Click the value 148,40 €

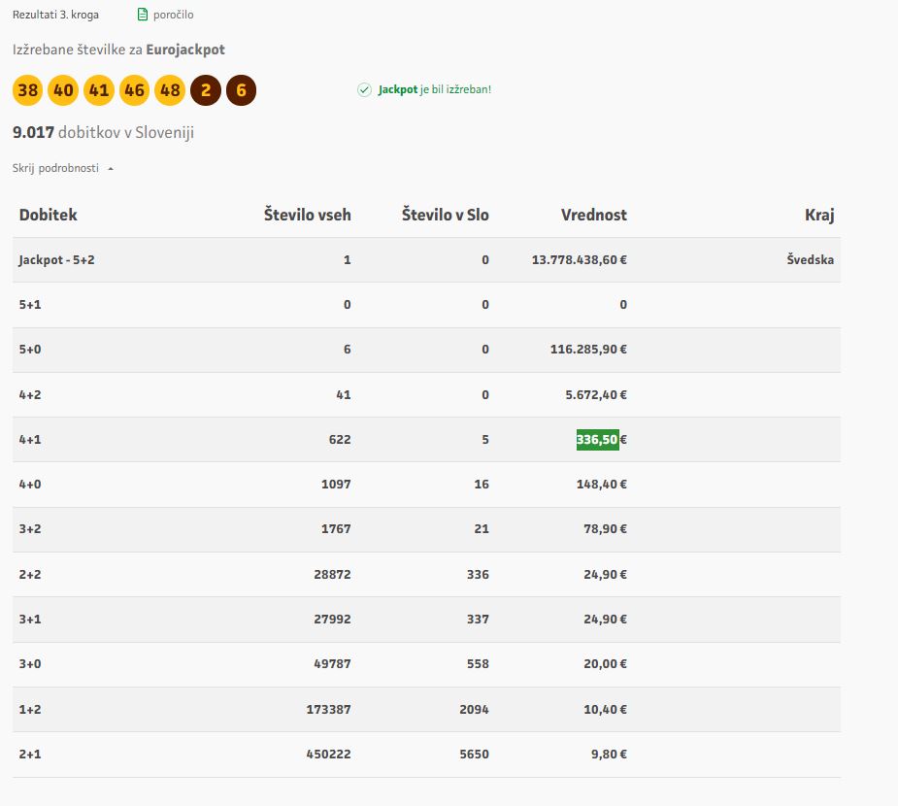point(601,484)
